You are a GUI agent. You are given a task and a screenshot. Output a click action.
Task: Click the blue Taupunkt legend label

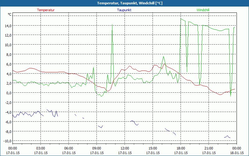click(x=124, y=10)
